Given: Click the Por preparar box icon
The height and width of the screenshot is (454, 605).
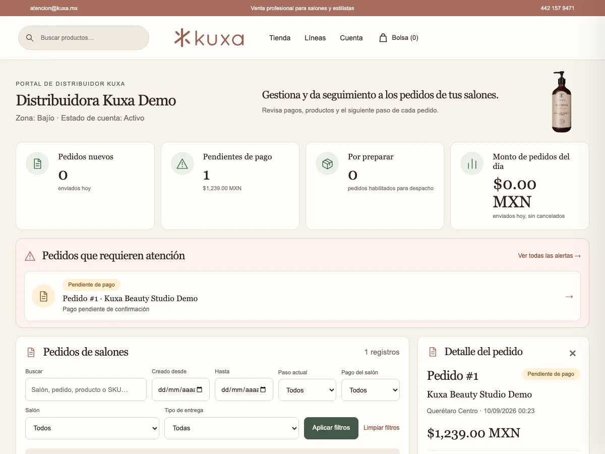Looking at the screenshot, I should tap(327, 163).
